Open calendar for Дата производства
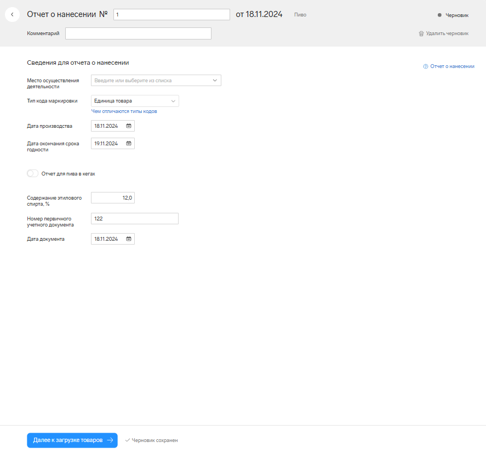The width and height of the screenshot is (486, 453). [x=129, y=126]
